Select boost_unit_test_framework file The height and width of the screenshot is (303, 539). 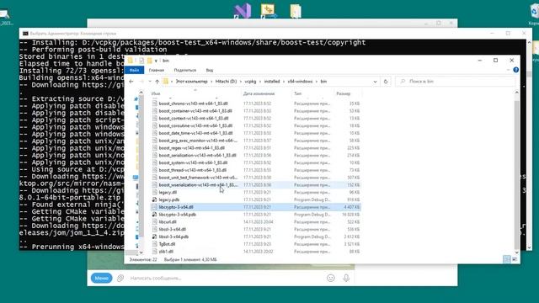198,178
